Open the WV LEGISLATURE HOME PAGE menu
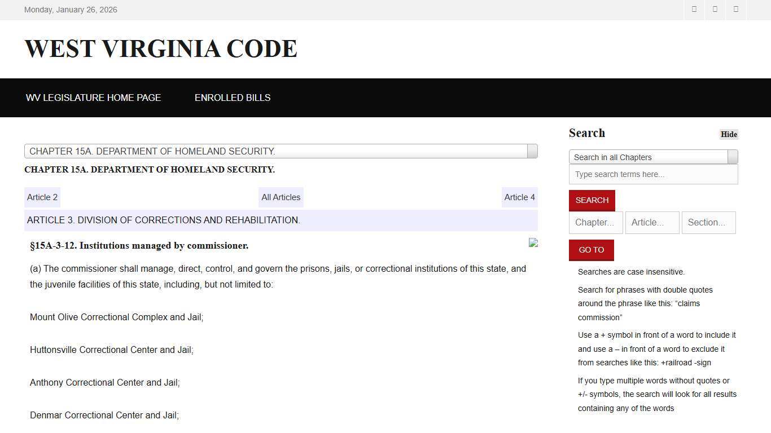The height and width of the screenshot is (433, 771). coord(93,98)
